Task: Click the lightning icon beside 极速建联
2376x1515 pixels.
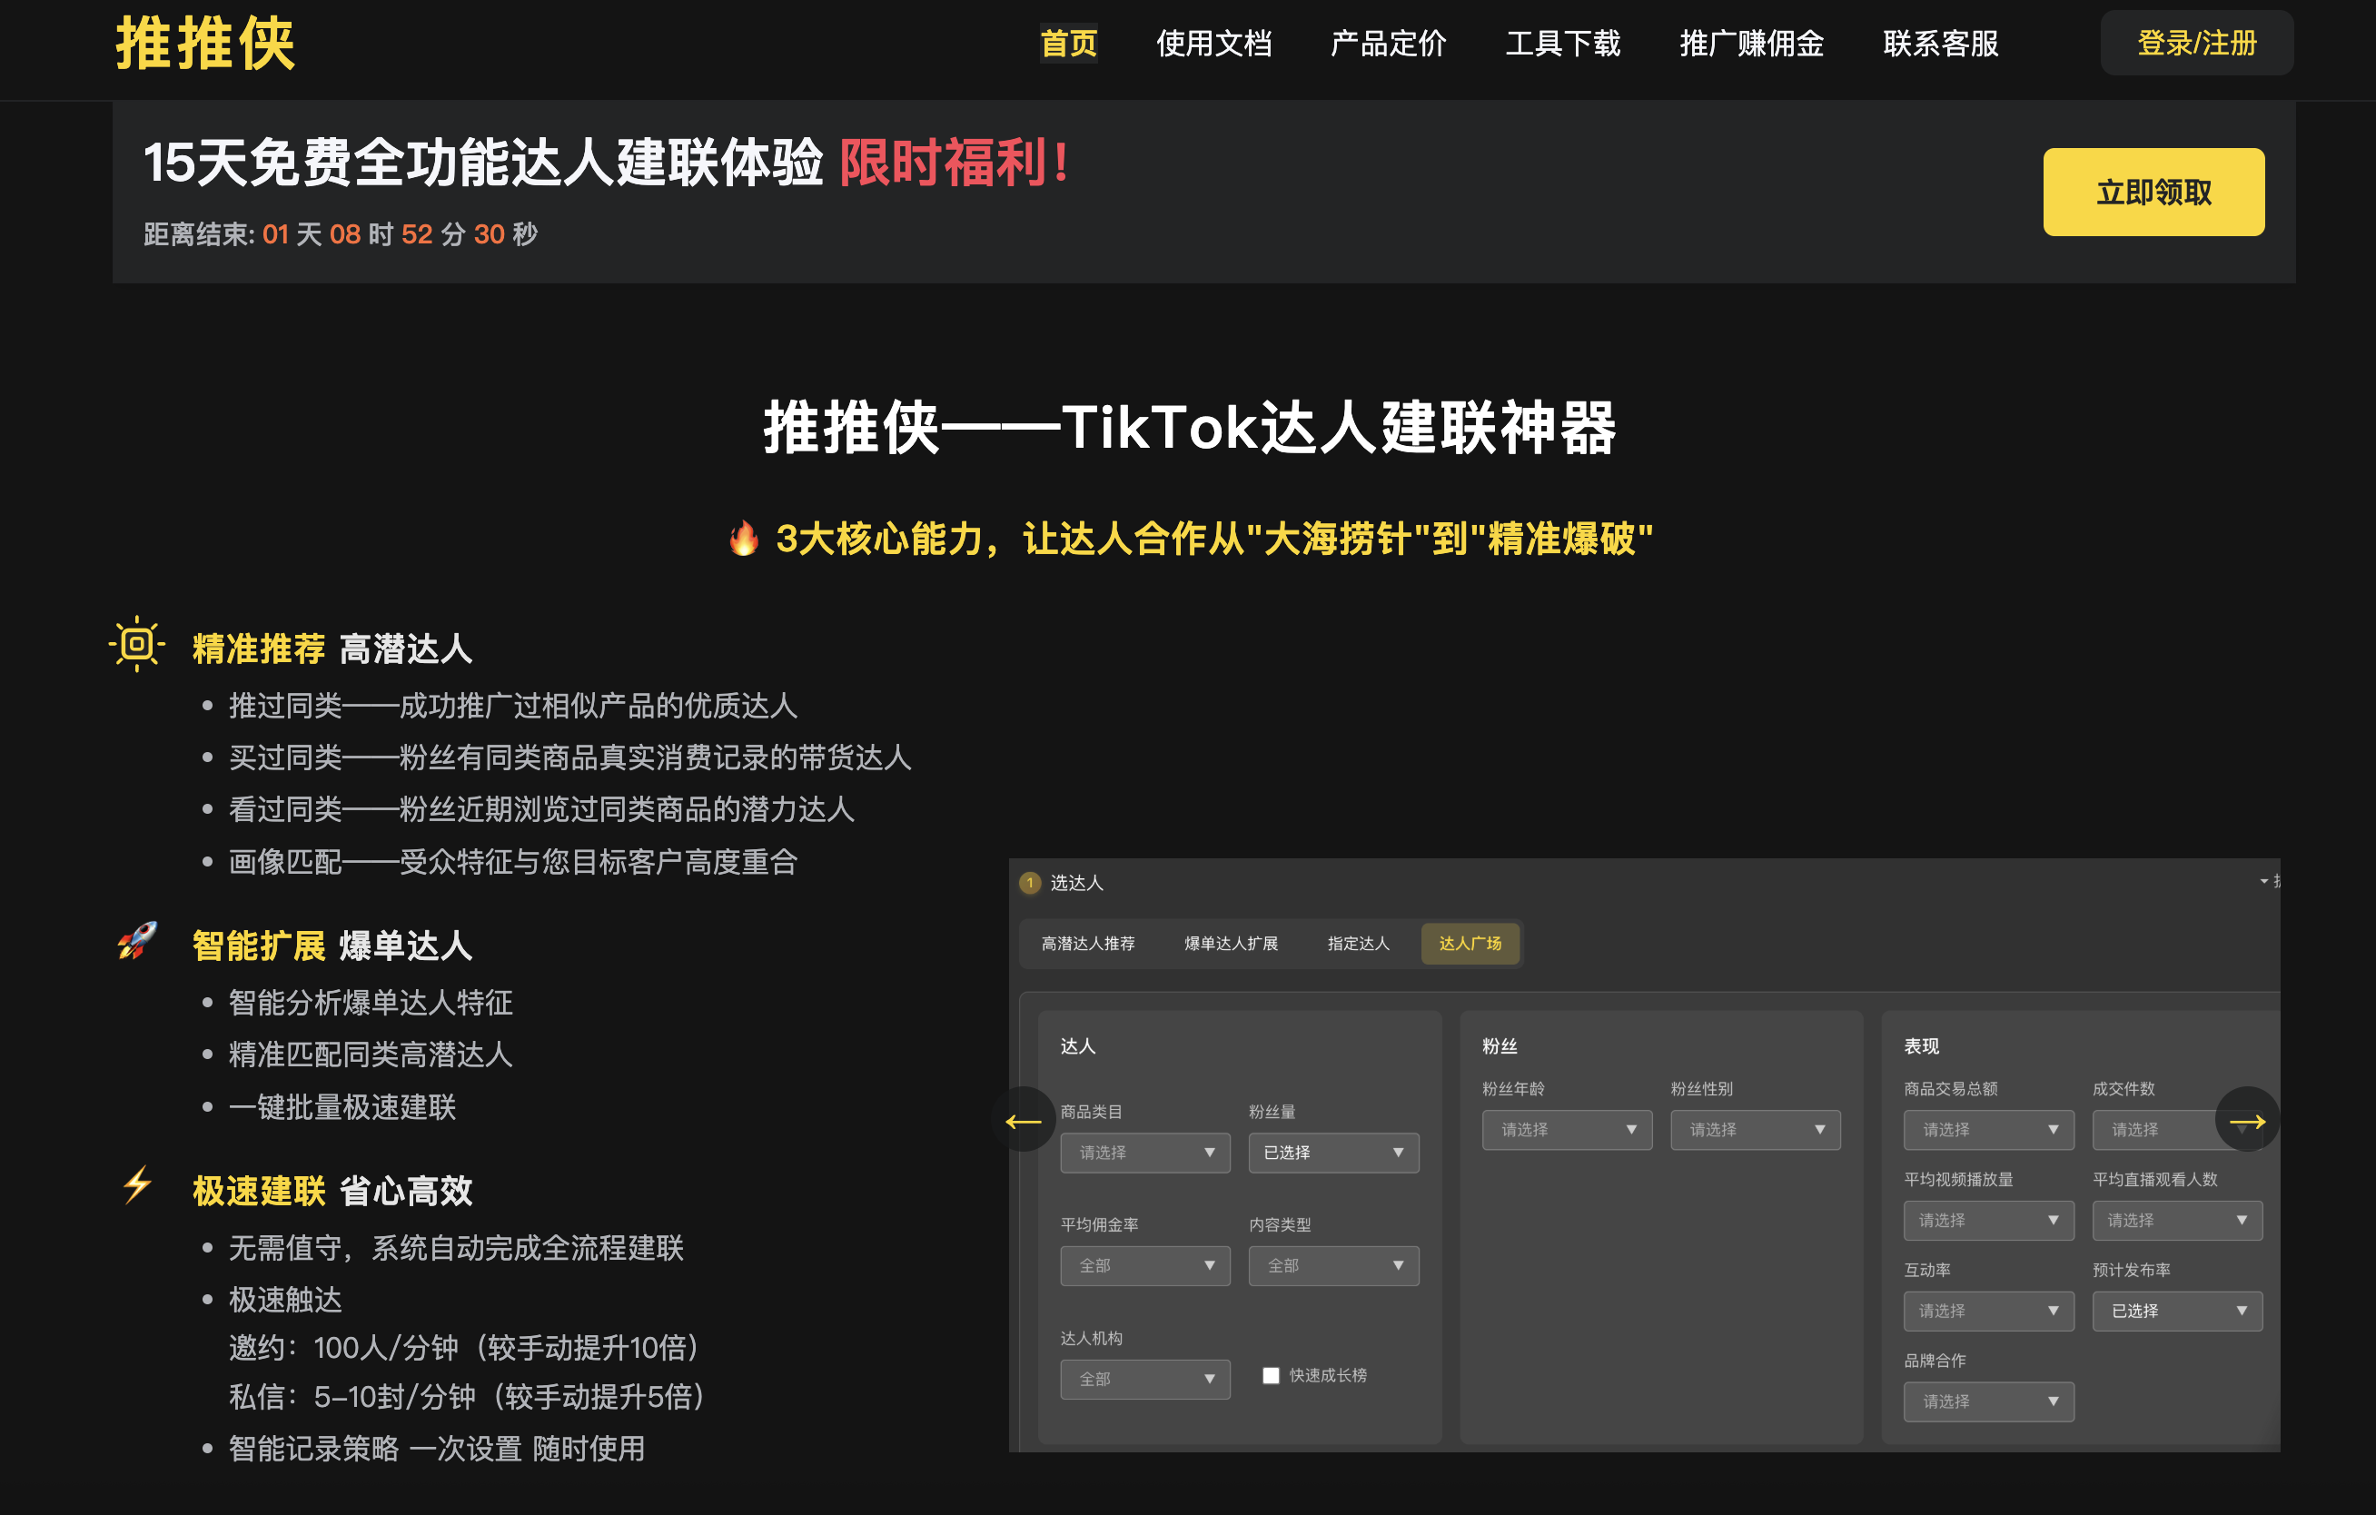Action: pyautogui.click(x=137, y=1188)
